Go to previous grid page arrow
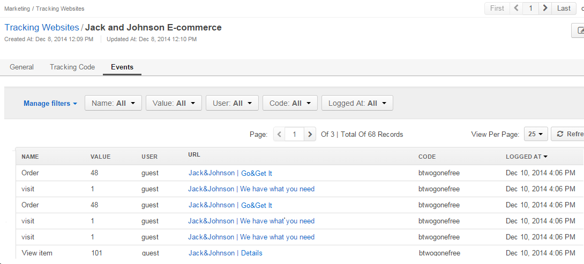Viewport: 584px width, 264px height. [x=279, y=135]
